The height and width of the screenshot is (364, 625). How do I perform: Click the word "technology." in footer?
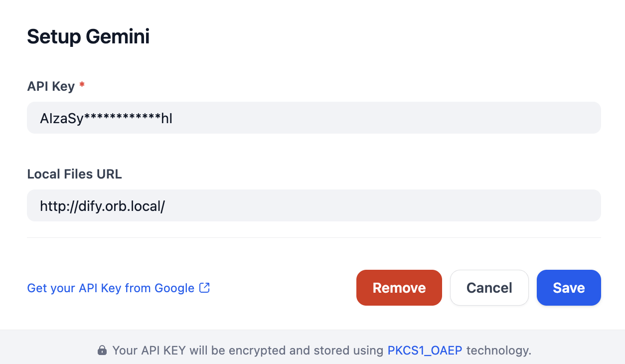coord(498,351)
